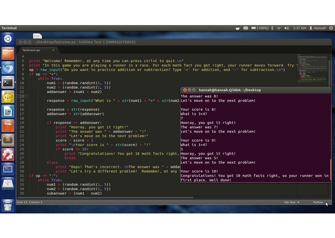Open the Python syntax selector in status bar
The image size is (335, 238).
click(318, 202)
